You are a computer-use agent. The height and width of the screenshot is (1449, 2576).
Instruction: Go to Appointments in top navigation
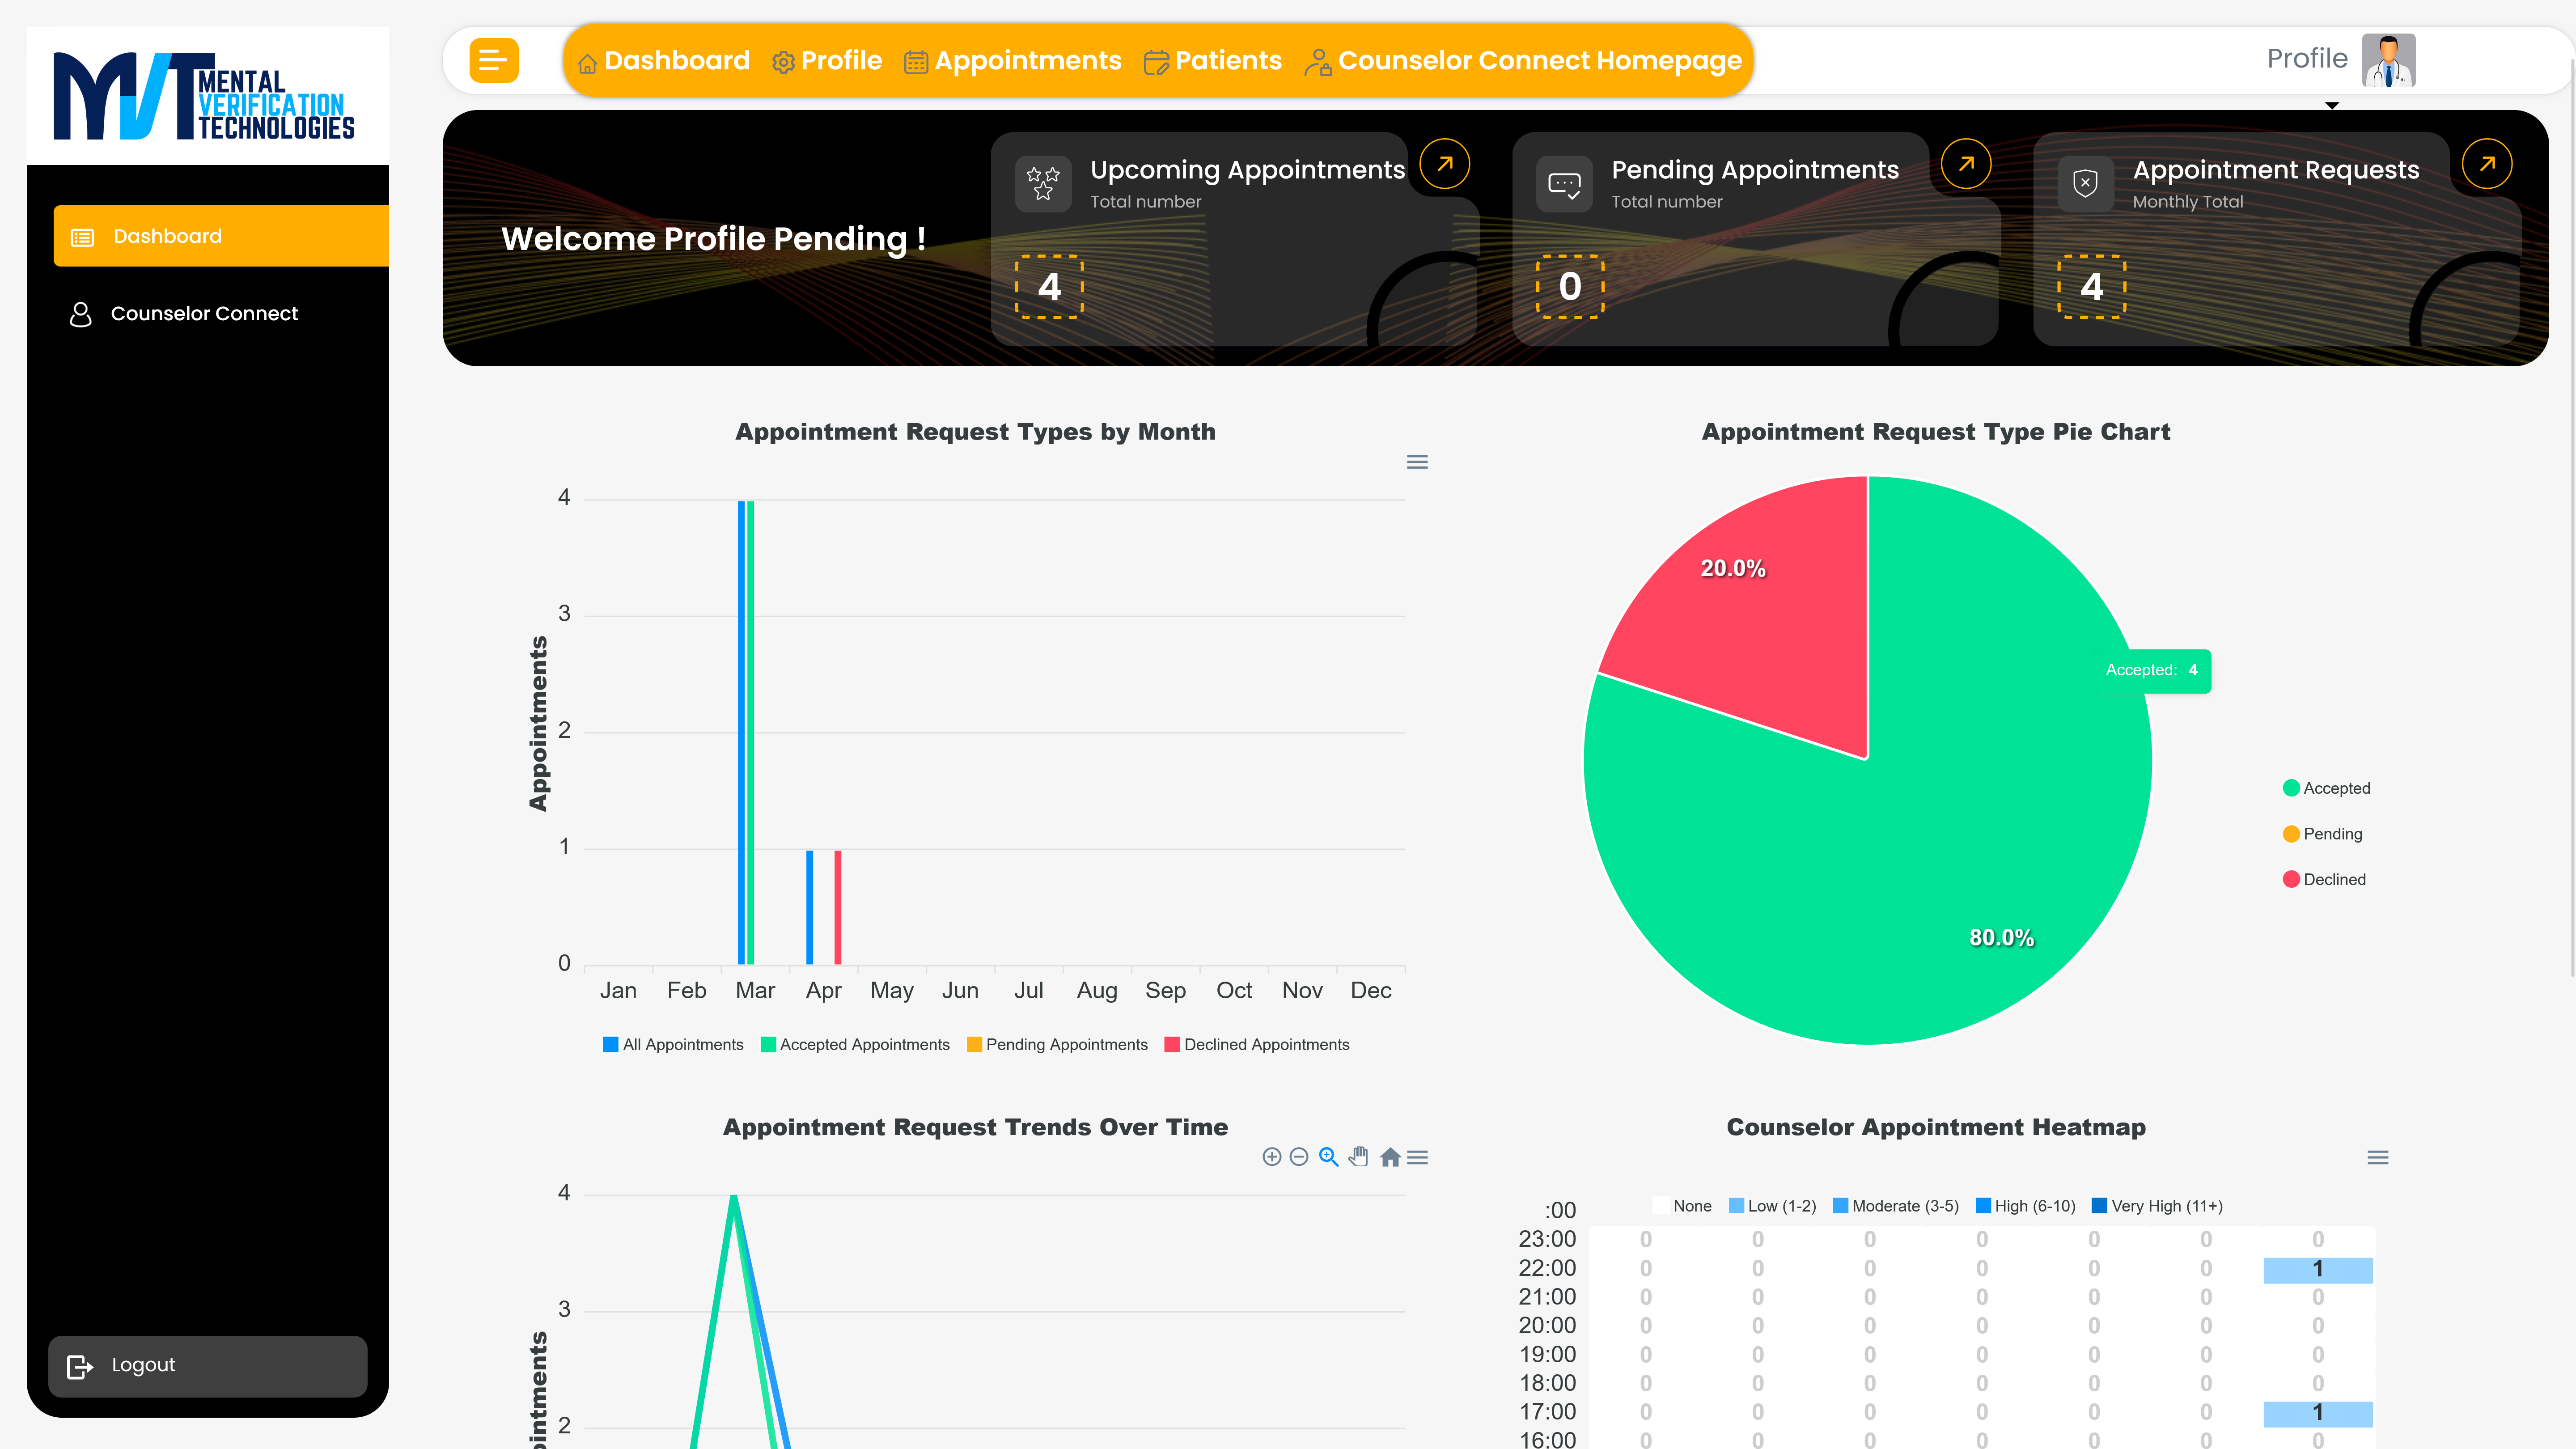(x=1013, y=61)
